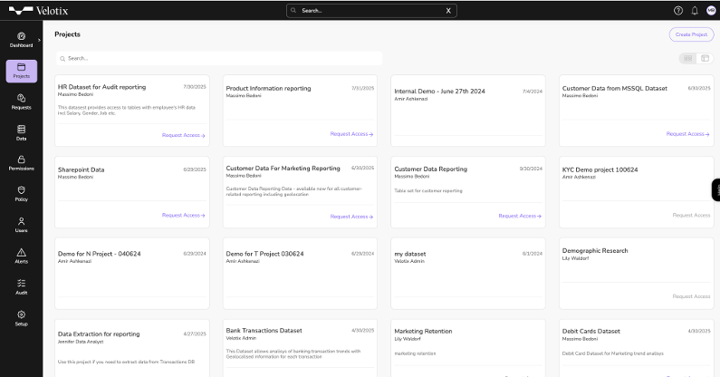Open the Sharepoint Data card title
Viewport: 720px width, 377px height.
coord(81,169)
